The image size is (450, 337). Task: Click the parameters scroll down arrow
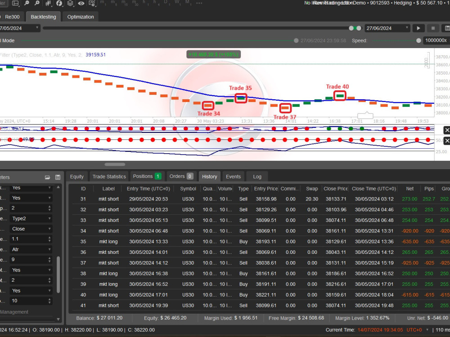click(58, 319)
